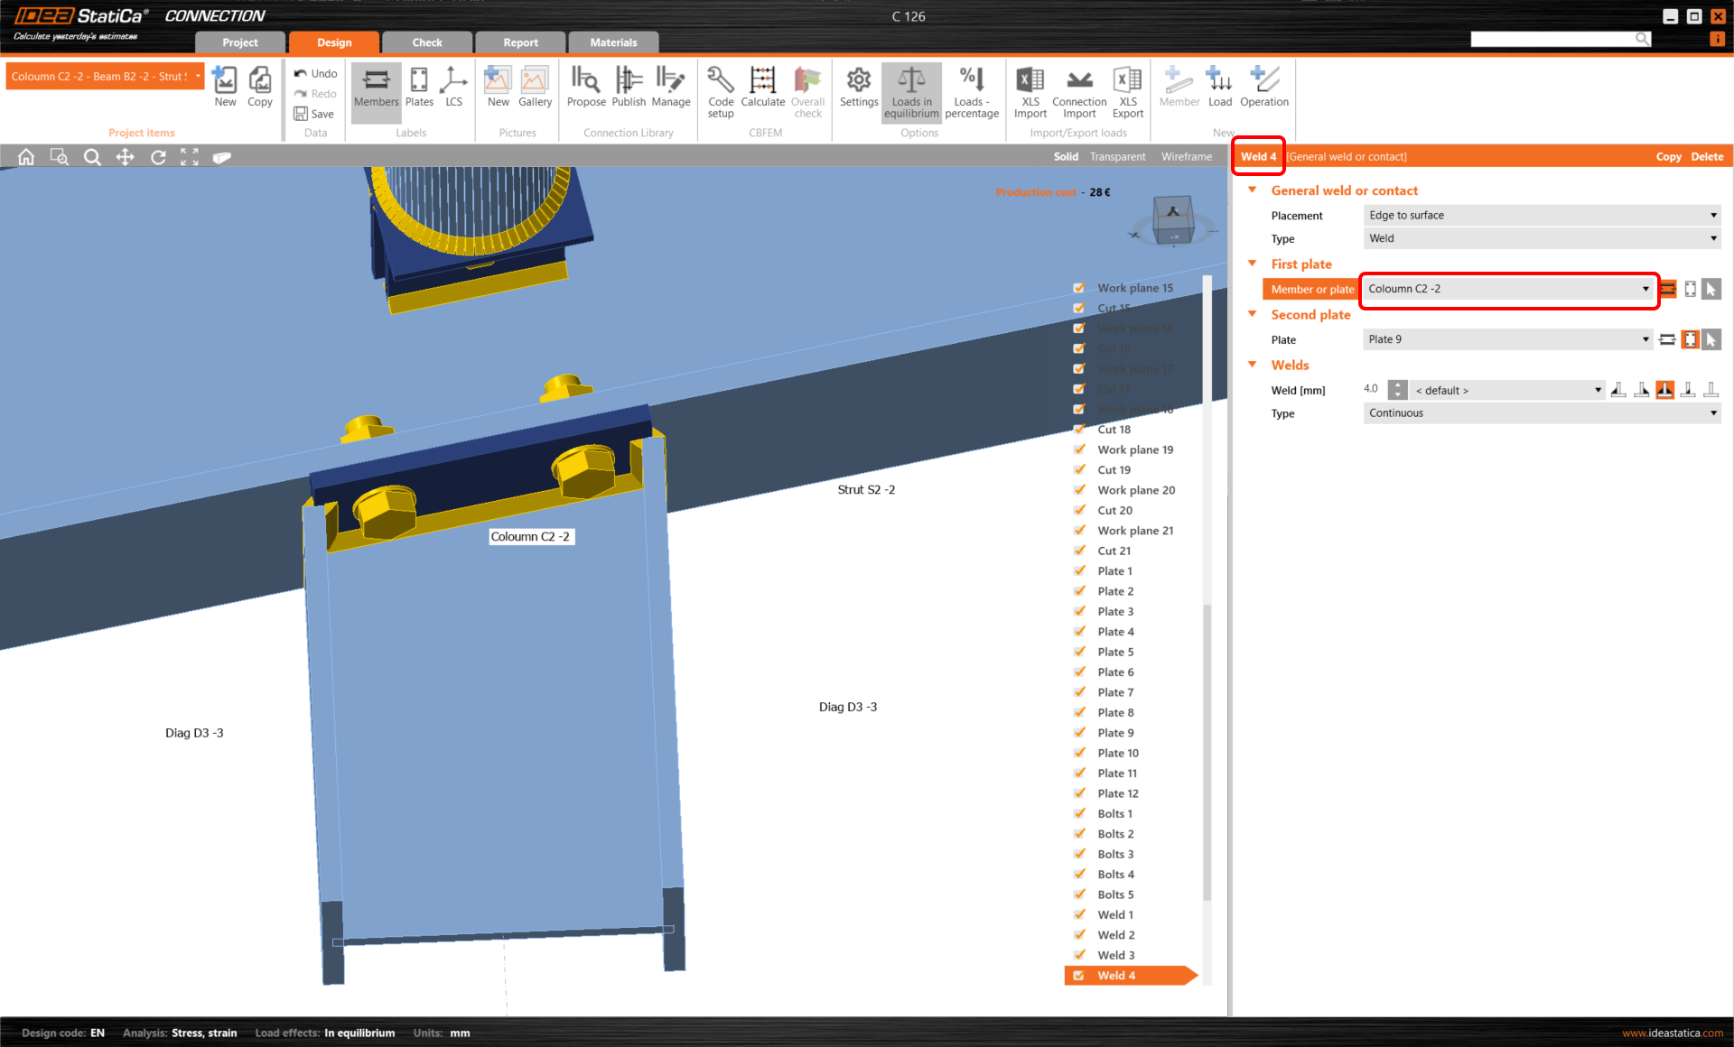Switch to the Check tab

(430, 42)
